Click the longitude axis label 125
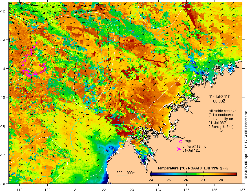This screenshot has height=192, width=248. 187,190
